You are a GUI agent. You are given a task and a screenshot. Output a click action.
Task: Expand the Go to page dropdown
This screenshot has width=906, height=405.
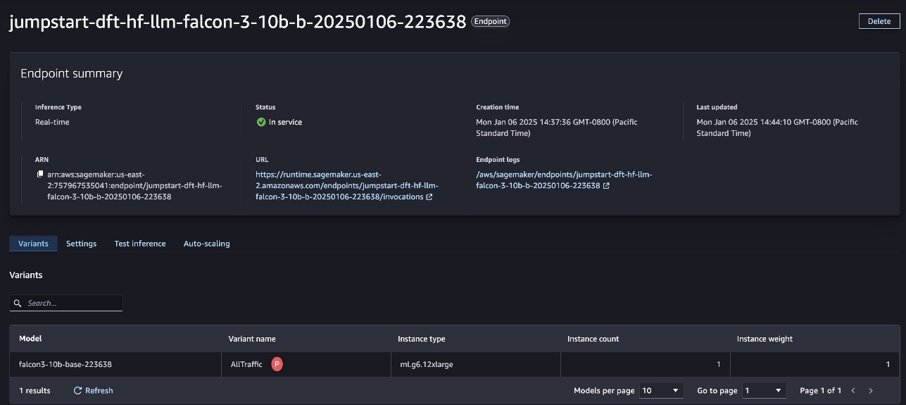(x=764, y=390)
